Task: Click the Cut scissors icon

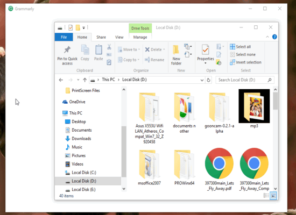Action: pos(109,47)
